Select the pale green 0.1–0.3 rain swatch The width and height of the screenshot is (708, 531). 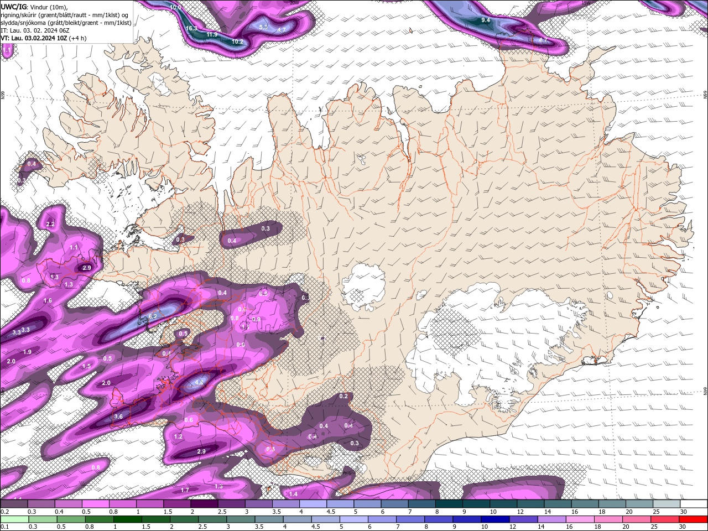tap(14, 519)
